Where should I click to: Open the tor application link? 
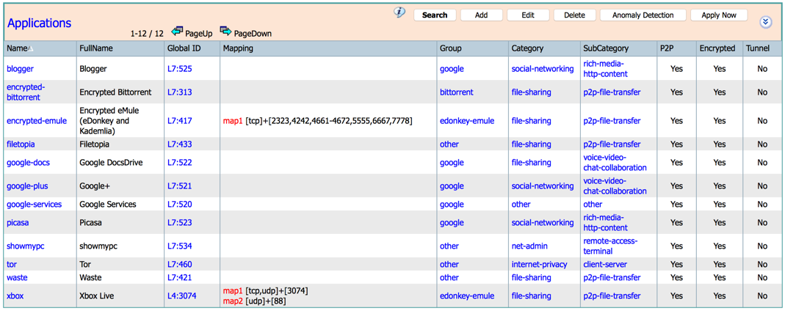[x=12, y=264]
